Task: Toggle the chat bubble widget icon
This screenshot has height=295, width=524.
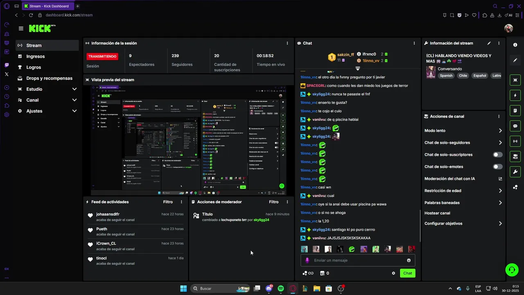Action: [x=515, y=126]
